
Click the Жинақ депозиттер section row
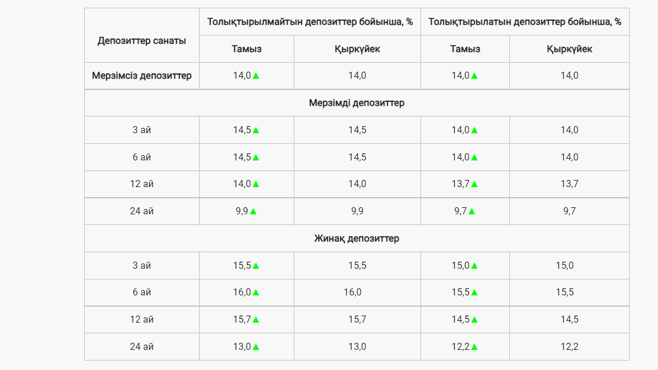357,238
